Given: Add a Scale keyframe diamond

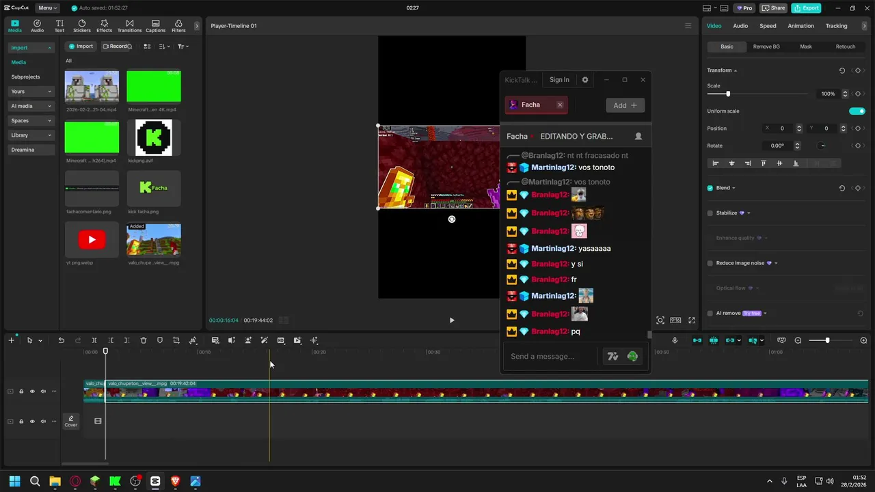Looking at the screenshot, I should tap(858, 94).
